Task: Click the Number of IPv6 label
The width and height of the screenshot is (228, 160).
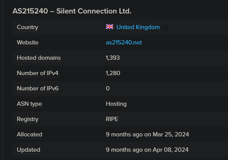Action: point(38,88)
